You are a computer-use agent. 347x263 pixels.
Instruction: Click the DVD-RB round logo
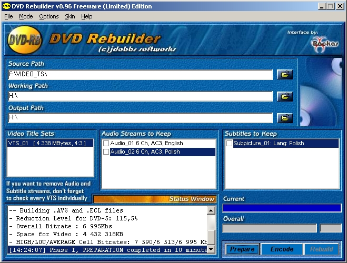(x=25, y=40)
